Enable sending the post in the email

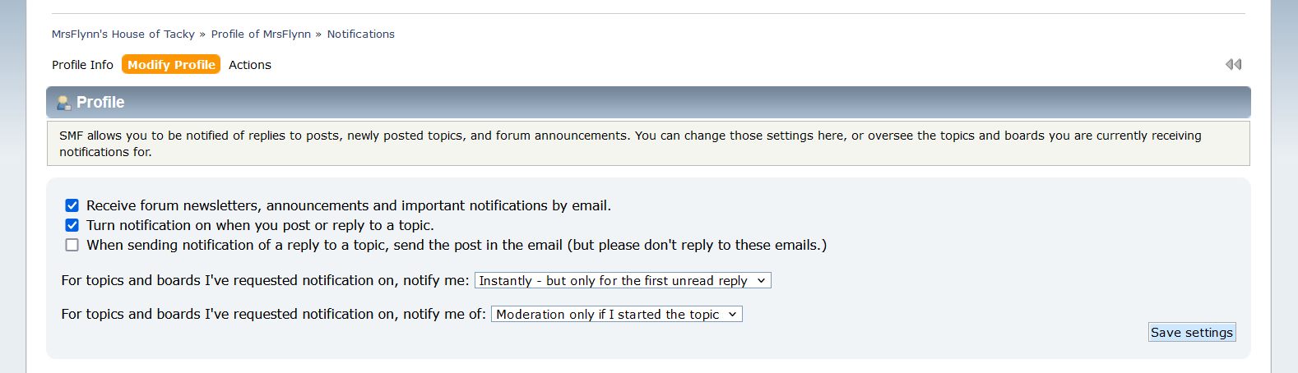(72, 245)
